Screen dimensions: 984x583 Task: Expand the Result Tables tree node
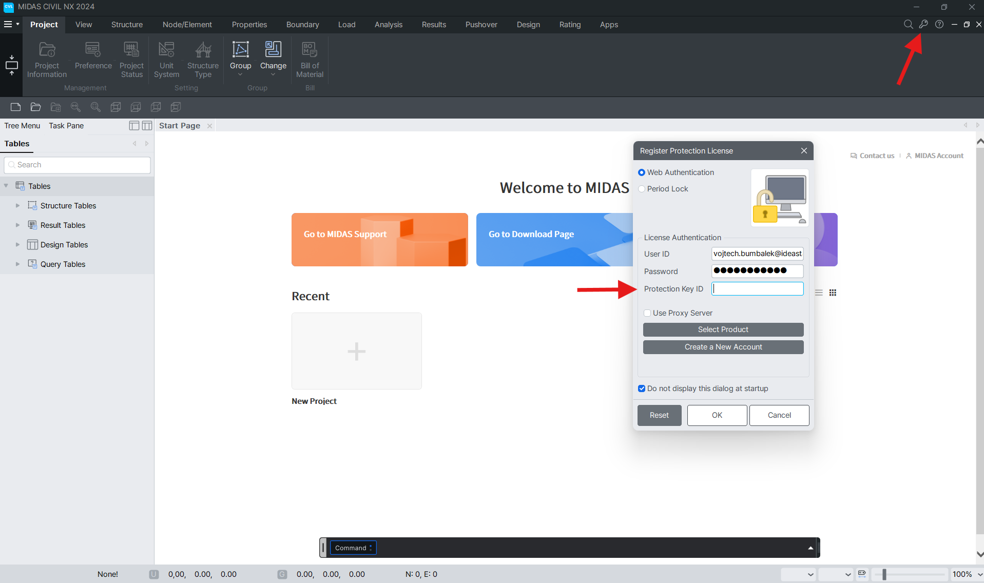[17, 225]
